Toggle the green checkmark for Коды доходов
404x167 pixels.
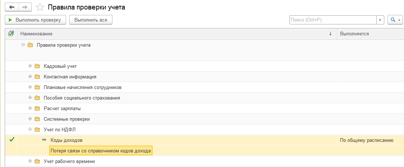pyautogui.click(x=12, y=140)
